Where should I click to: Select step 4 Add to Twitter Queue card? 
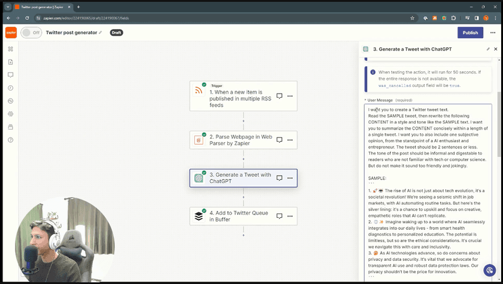(x=243, y=216)
